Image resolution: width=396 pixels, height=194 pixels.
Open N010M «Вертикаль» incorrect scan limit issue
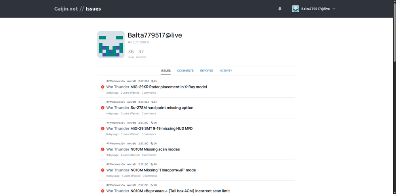tap(180, 191)
